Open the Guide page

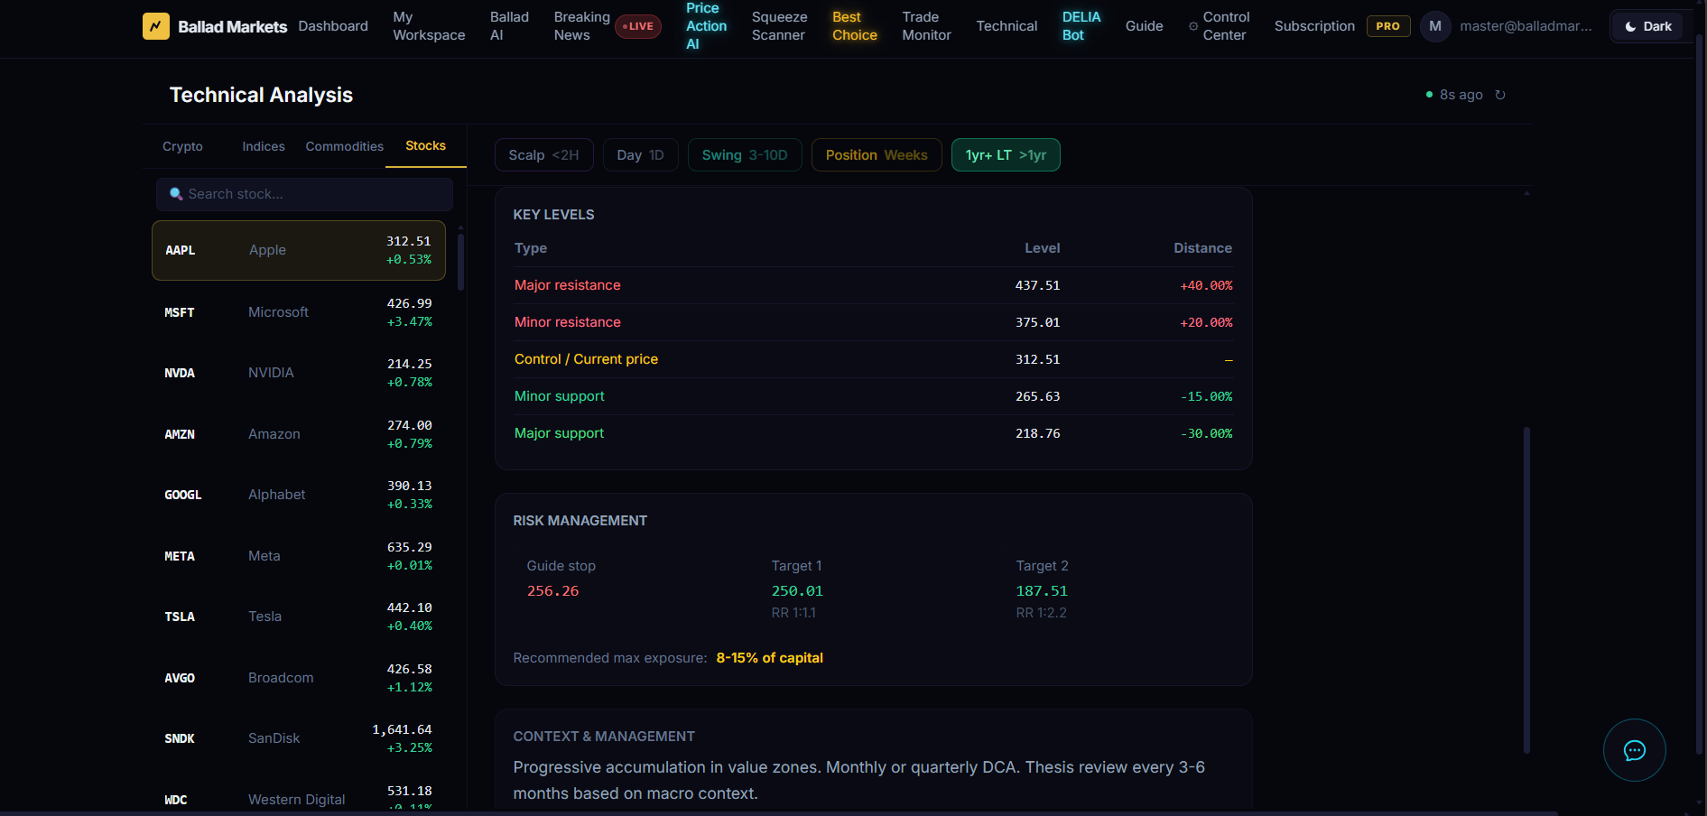(1144, 26)
